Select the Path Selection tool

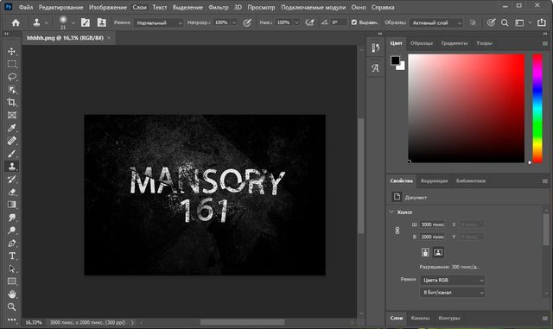click(11, 269)
